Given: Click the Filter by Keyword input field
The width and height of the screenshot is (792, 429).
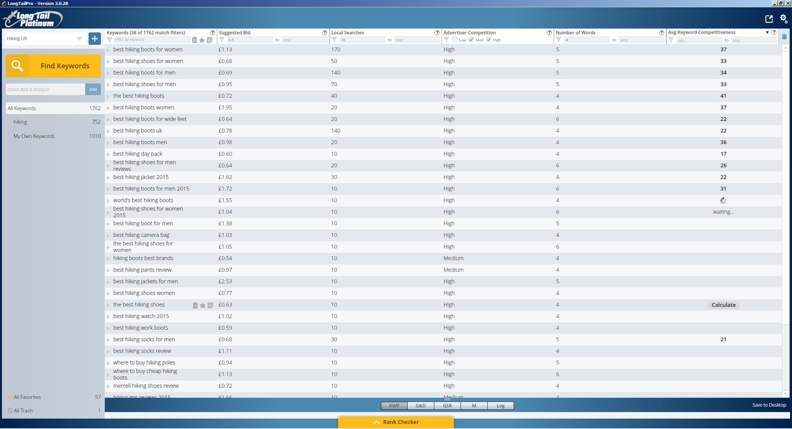Looking at the screenshot, I should pyautogui.click(x=151, y=40).
